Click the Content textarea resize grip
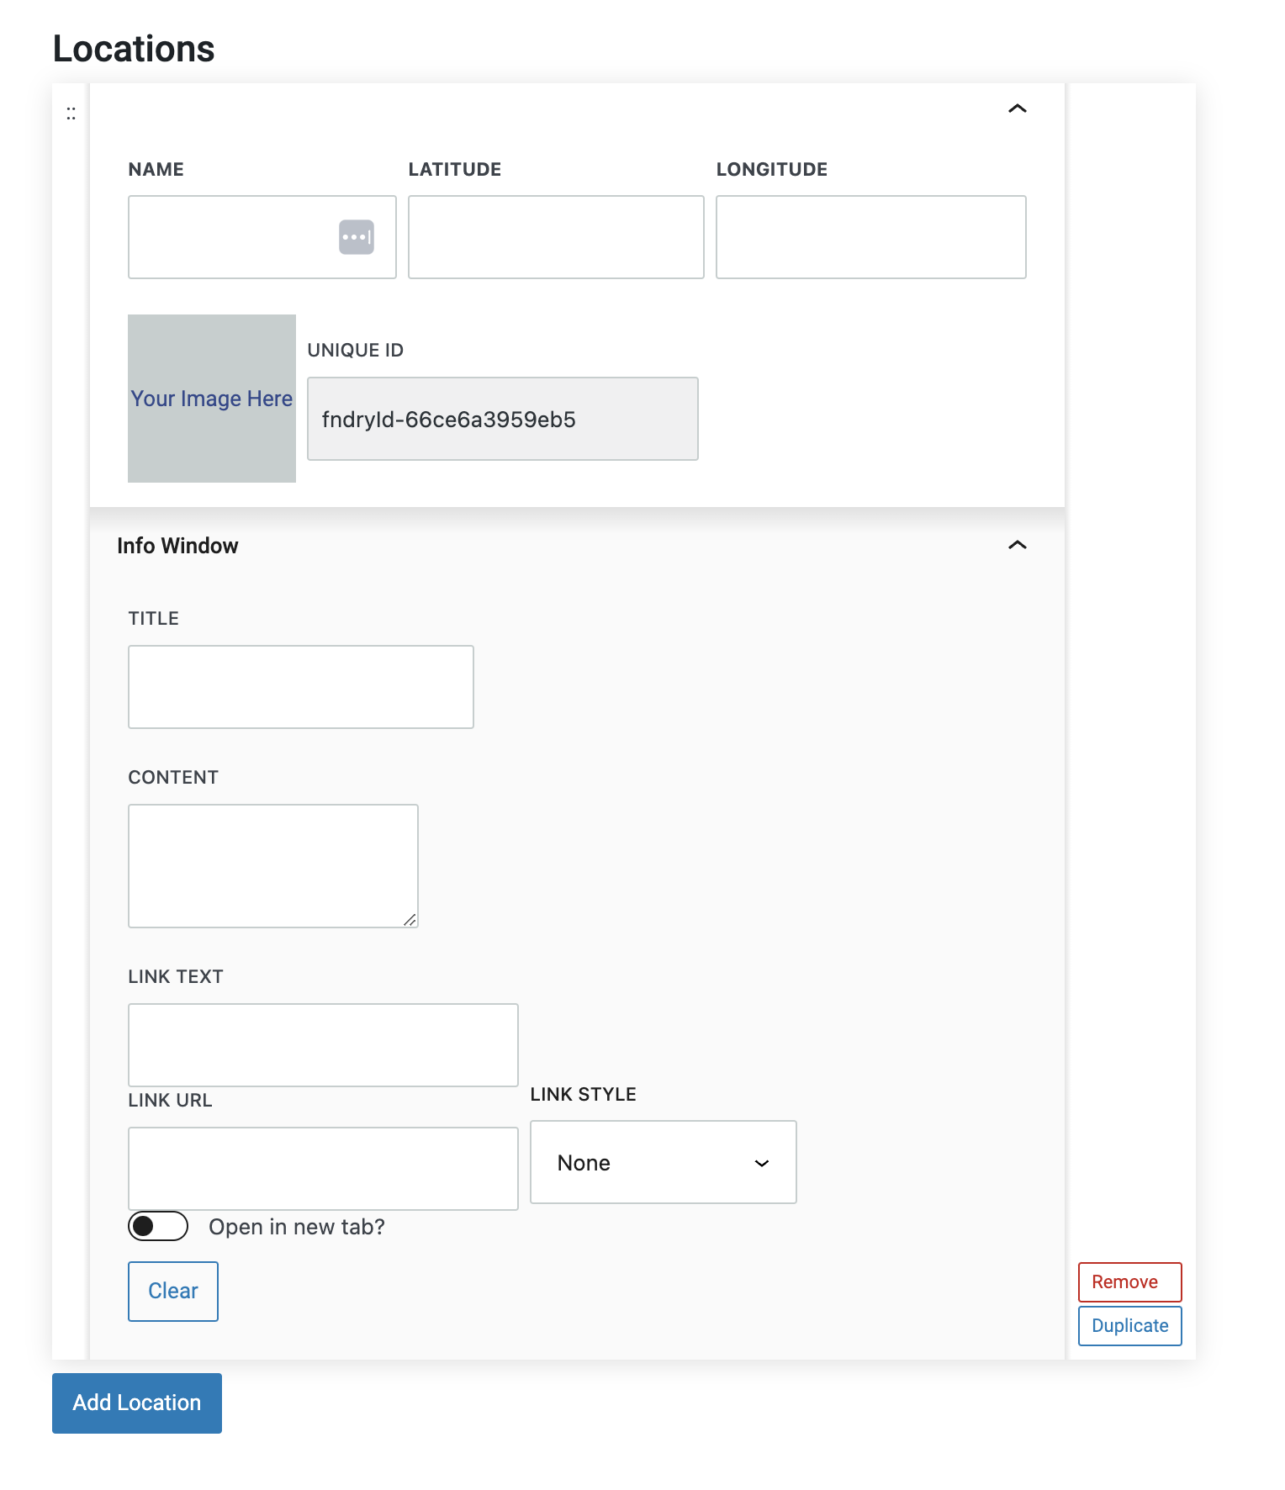This screenshot has height=1490, width=1285. point(410,920)
